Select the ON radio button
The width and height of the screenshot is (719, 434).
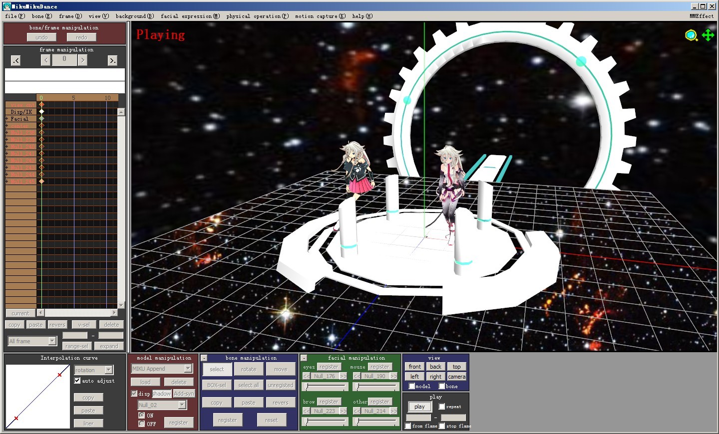point(142,415)
